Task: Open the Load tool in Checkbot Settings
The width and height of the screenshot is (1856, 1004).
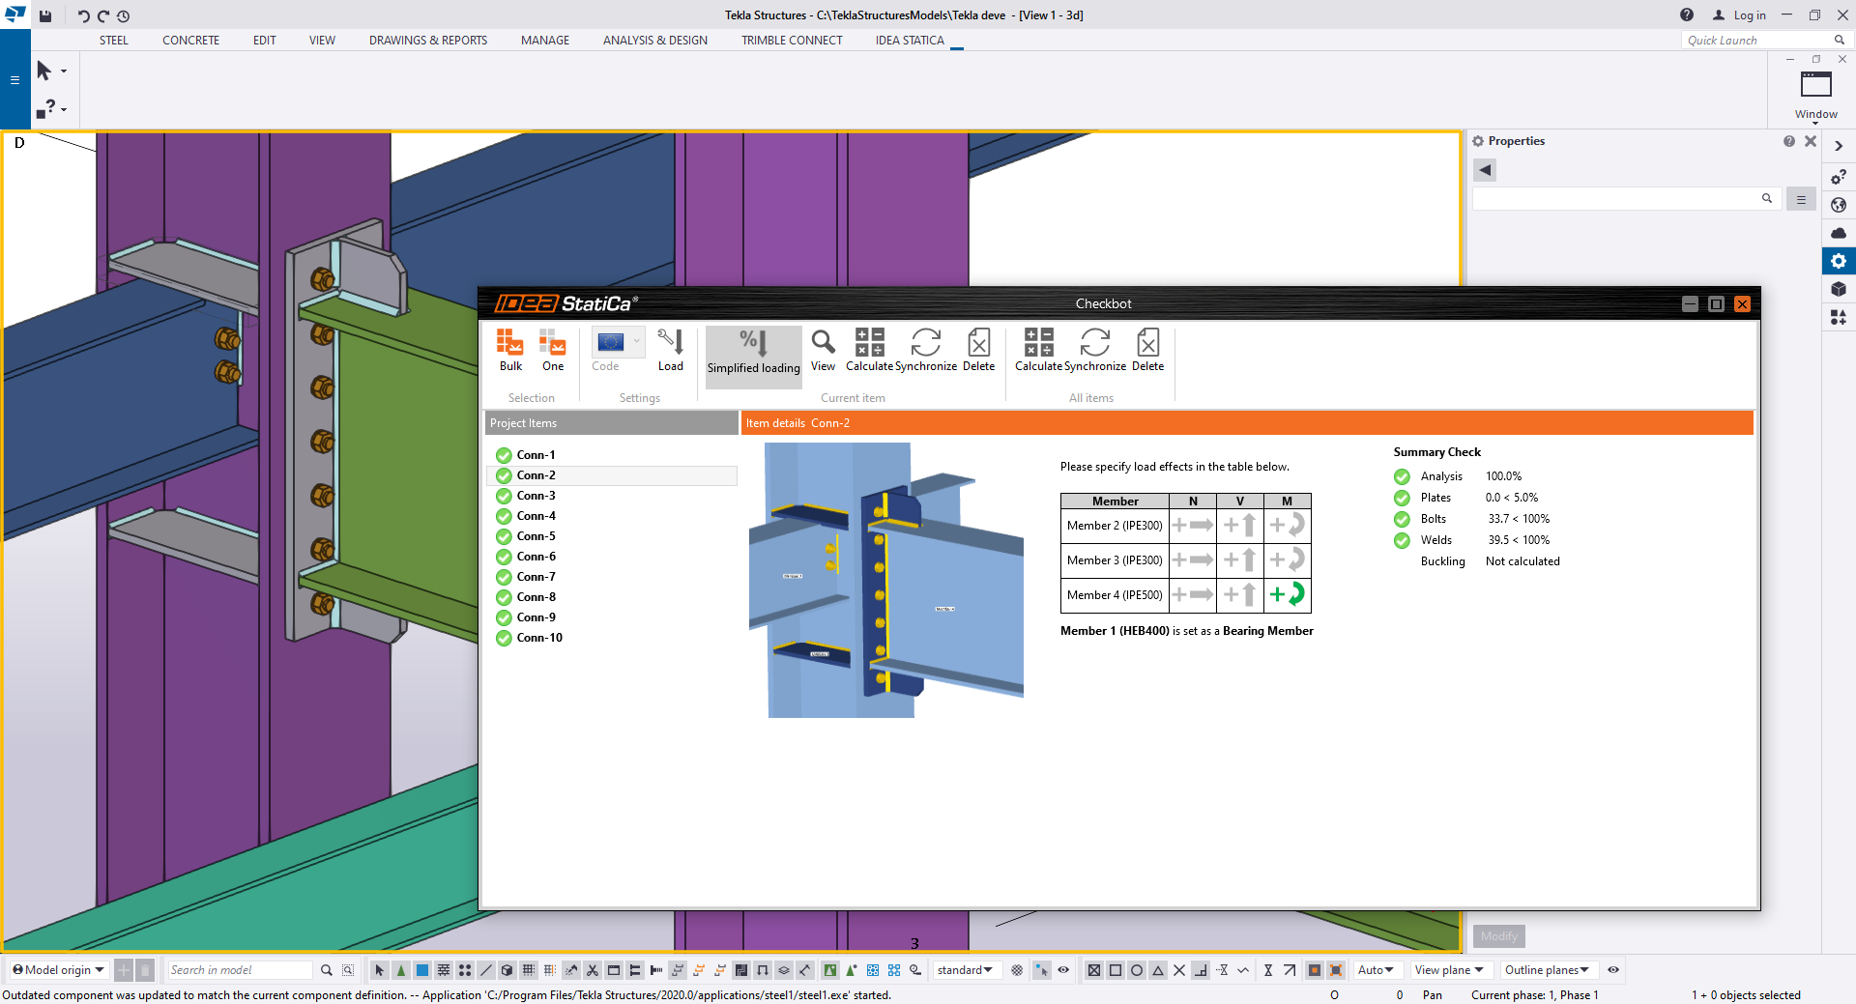Action: point(671,350)
